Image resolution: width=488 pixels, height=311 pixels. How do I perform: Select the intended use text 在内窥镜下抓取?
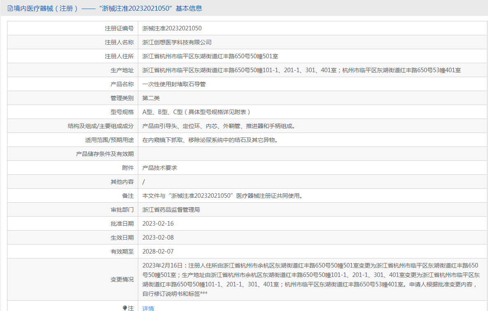tap(211, 140)
